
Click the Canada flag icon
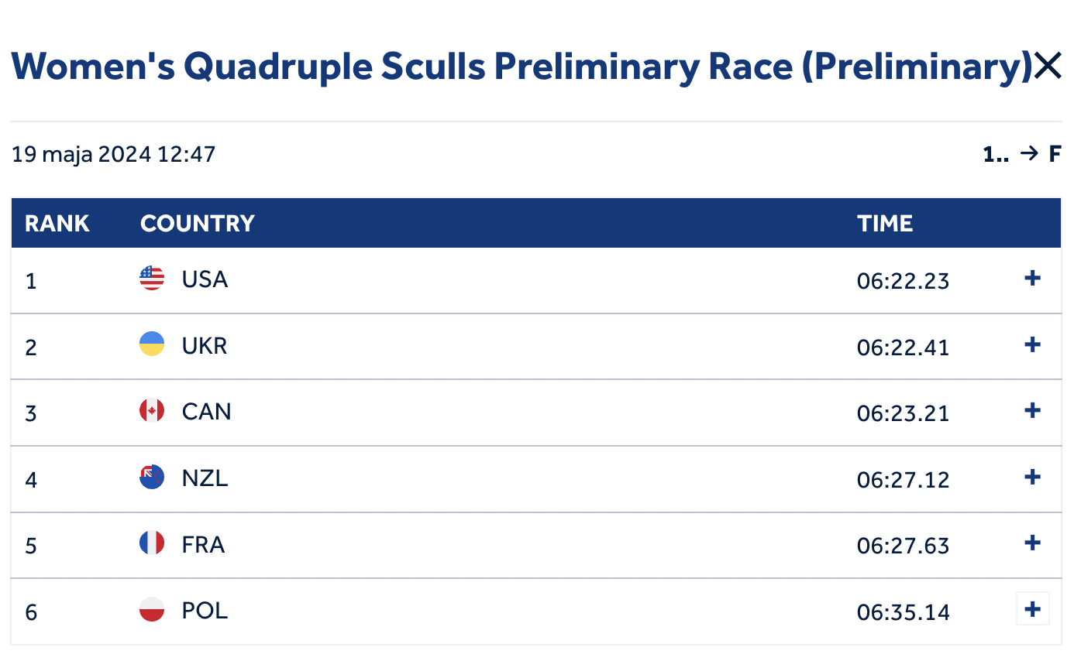pyautogui.click(x=152, y=410)
